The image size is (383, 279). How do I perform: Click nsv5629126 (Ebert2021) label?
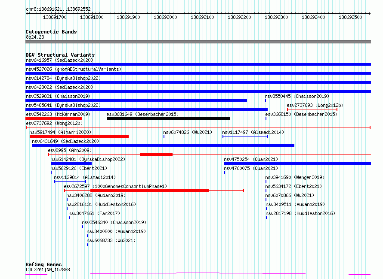(x=79, y=168)
